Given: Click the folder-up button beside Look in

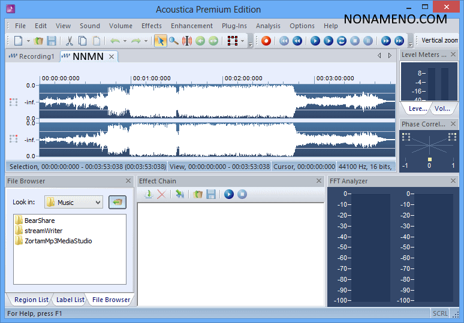Looking at the screenshot, I should click(x=117, y=202).
